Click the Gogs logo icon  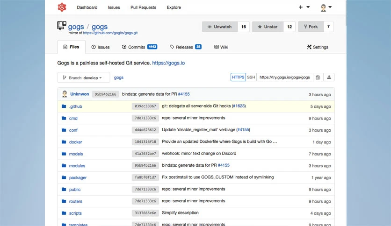pyautogui.click(x=62, y=7)
